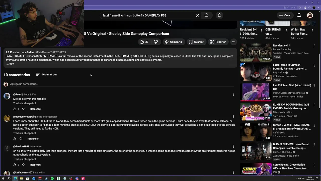Focus the YouTube search input field

(x=148, y=15)
